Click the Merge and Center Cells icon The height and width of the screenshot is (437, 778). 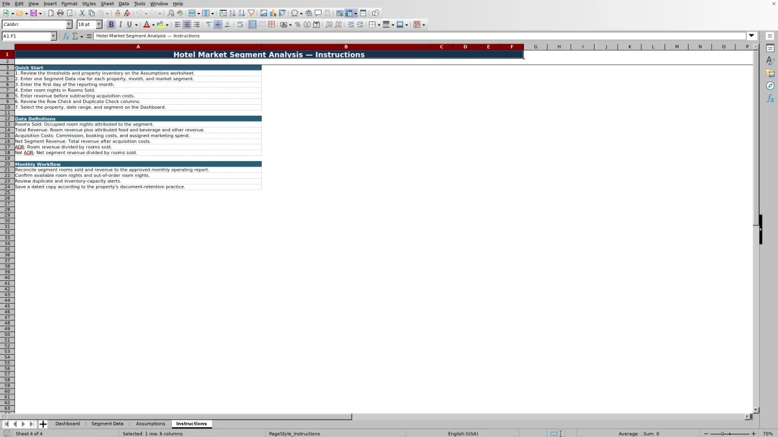click(253, 25)
